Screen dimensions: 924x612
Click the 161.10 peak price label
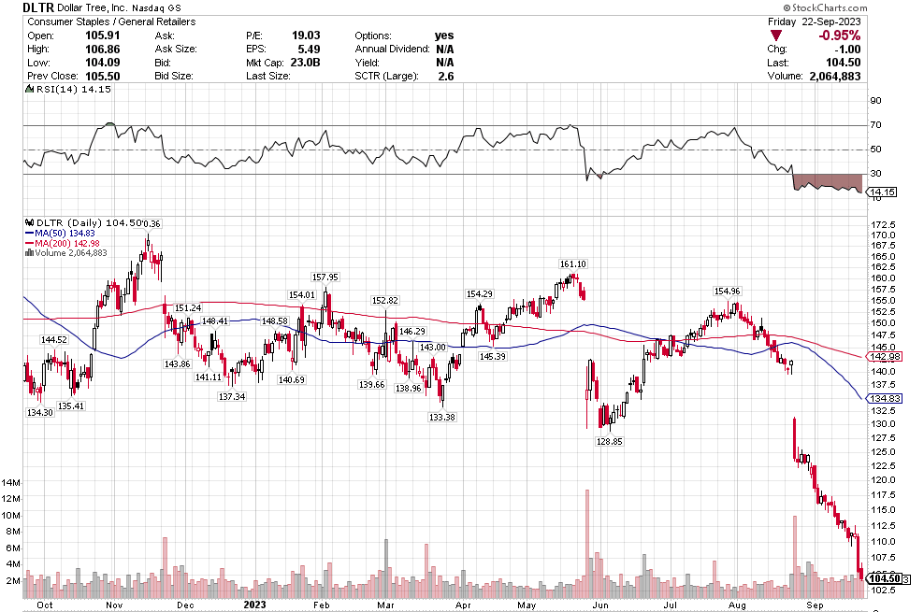pyautogui.click(x=572, y=264)
